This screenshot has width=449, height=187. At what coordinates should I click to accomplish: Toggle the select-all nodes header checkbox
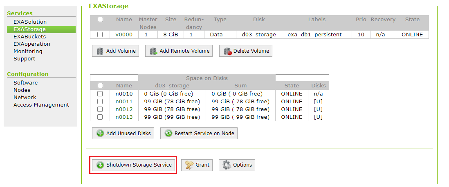point(100,85)
